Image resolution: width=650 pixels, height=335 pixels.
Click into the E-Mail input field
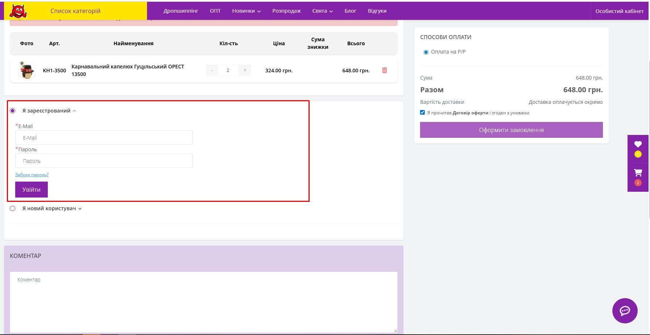click(x=104, y=138)
